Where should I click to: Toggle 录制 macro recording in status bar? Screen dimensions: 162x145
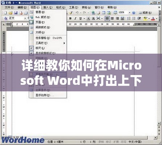point(101,142)
